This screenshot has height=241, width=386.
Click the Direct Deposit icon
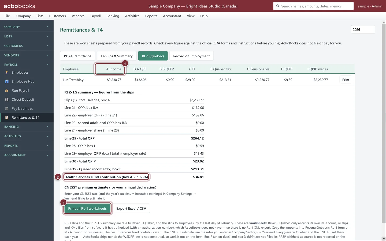[7, 100]
